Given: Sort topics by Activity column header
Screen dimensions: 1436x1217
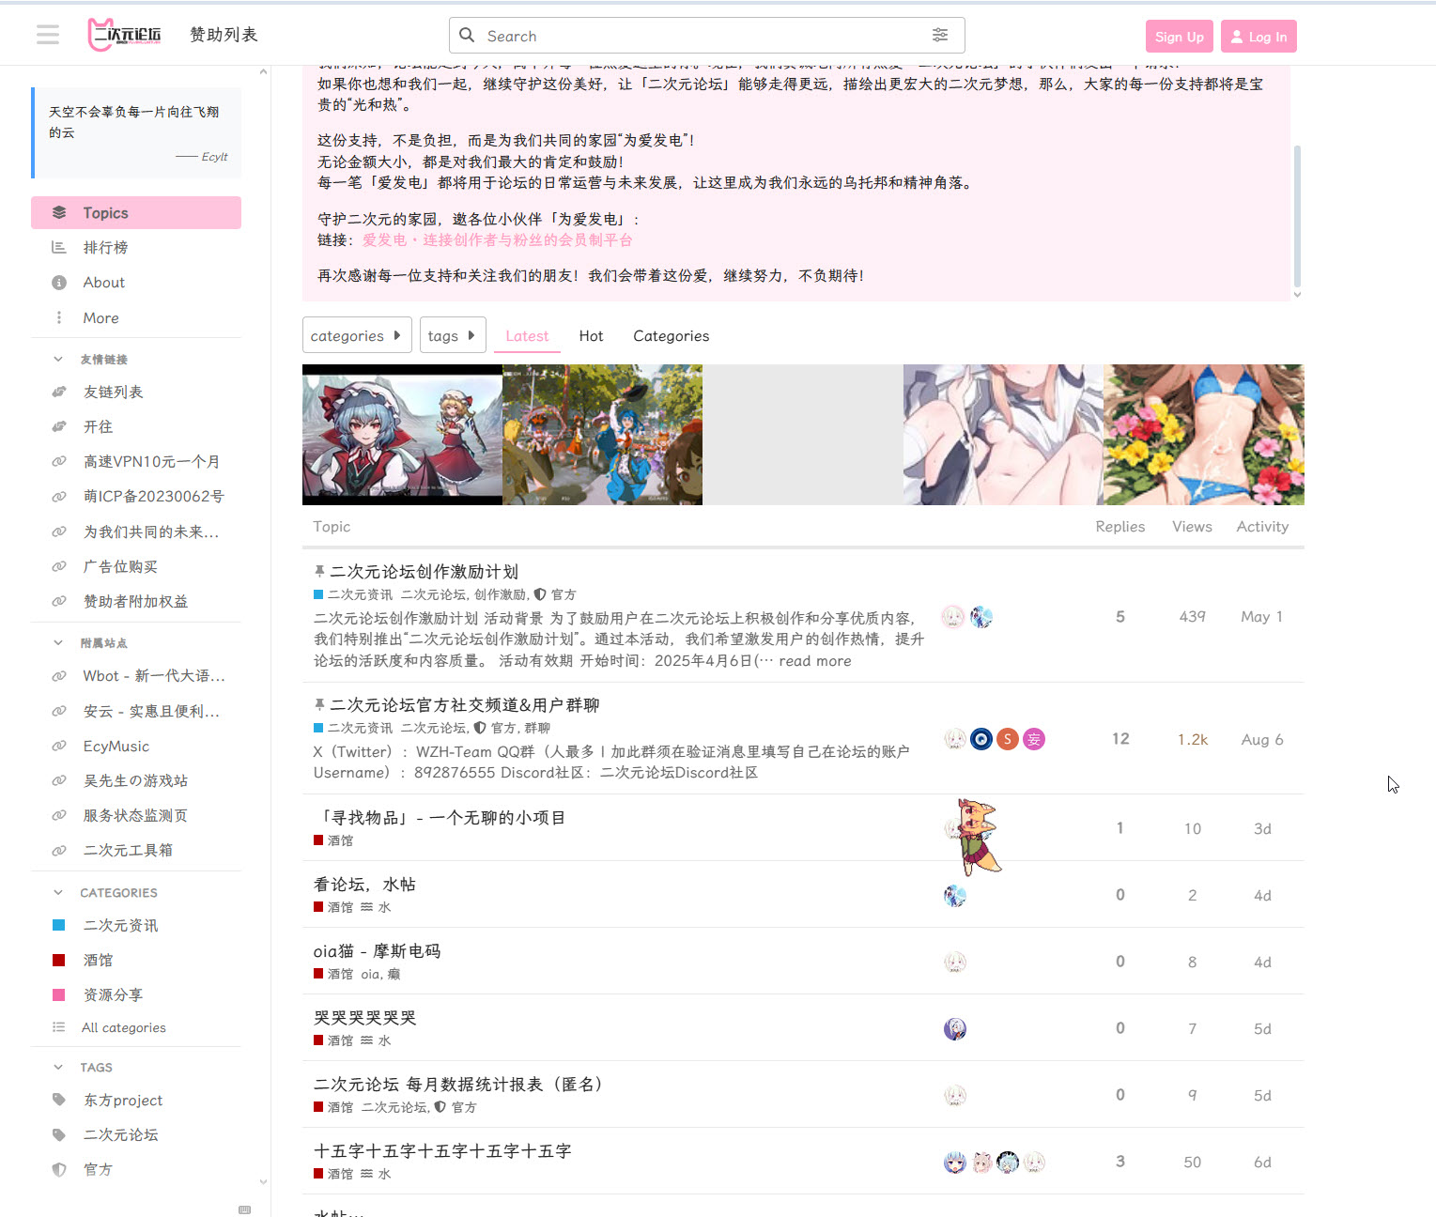Looking at the screenshot, I should 1262,527.
